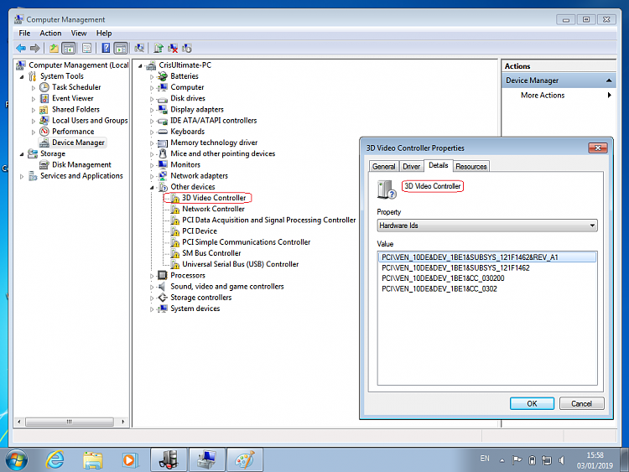The image size is (629, 472).
Task: Open the Windows Start button
Action: point(17,459)
